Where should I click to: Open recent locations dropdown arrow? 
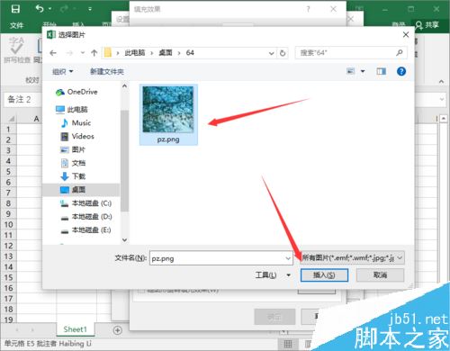83,53
